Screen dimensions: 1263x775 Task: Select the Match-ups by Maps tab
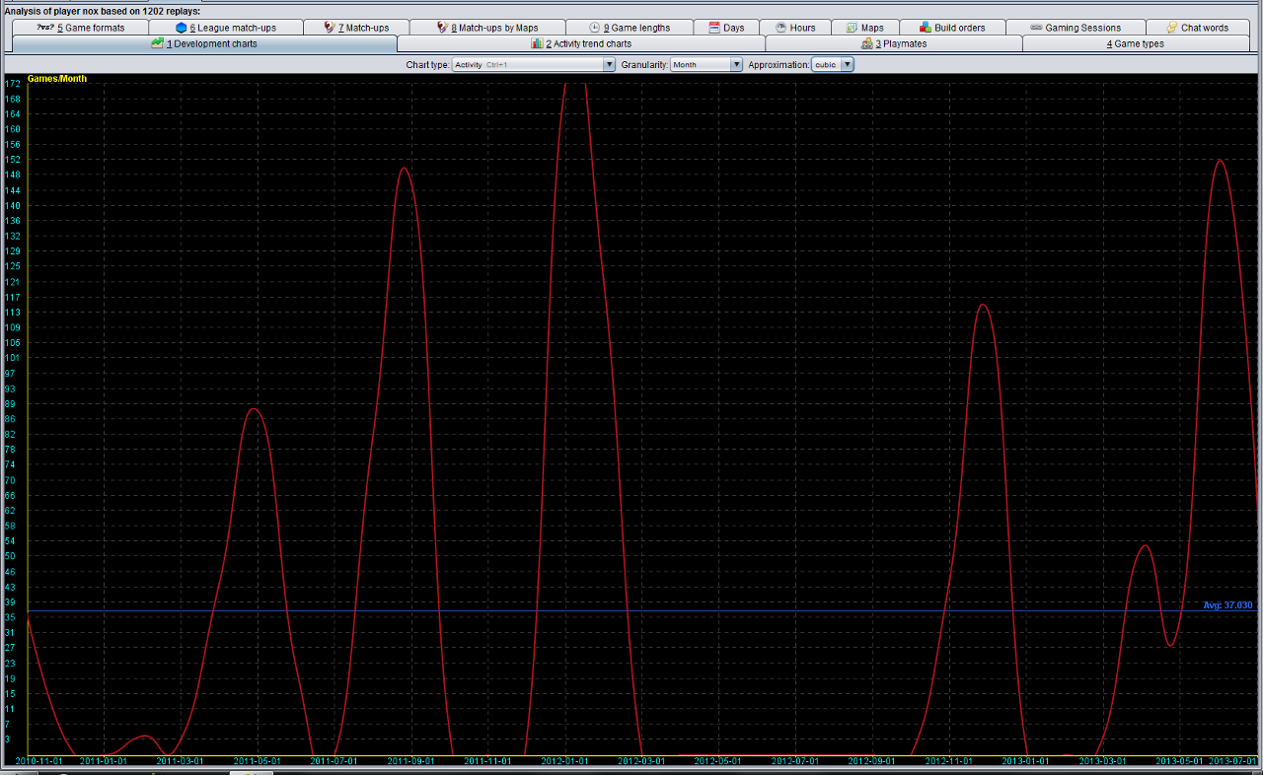pyautogui.click(x=487, y=28)
